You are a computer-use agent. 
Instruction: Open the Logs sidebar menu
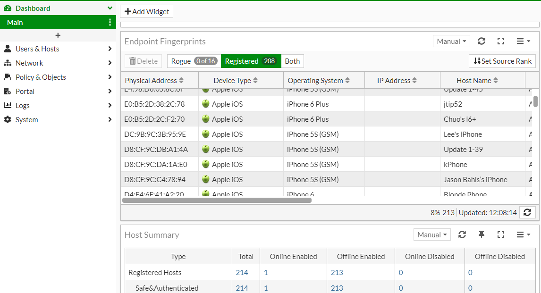coord(58,106)
